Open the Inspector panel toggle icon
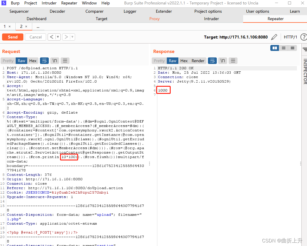 (305, 49)
